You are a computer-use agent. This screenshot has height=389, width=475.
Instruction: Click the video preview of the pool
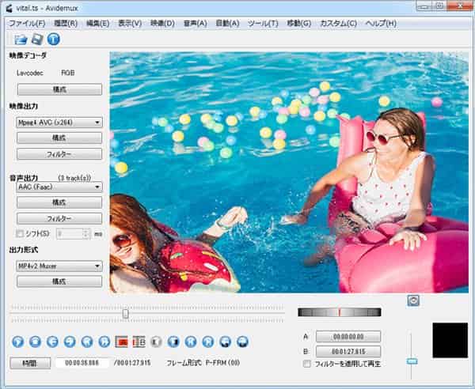pos(289,172)
